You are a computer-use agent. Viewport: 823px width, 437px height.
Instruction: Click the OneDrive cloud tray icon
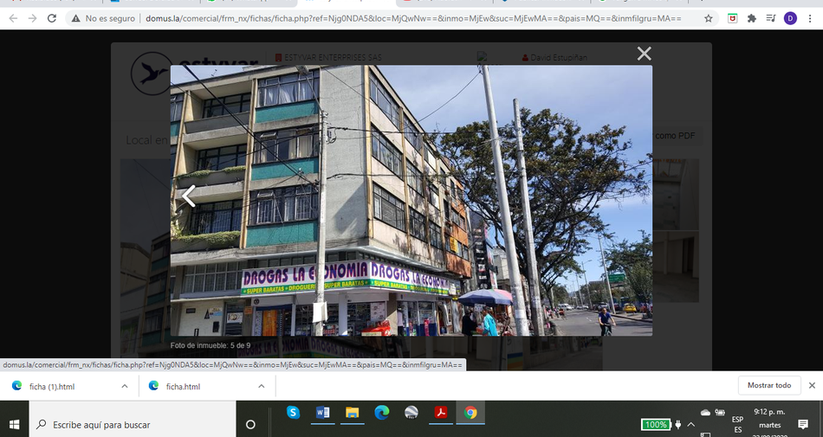(705, 413)
